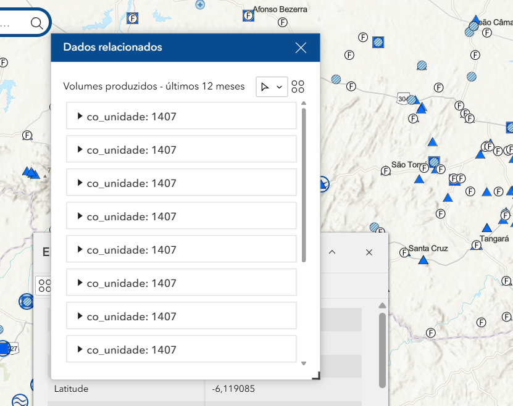
Task: Close the Dados relacionados panel
Action: point(301,48)
